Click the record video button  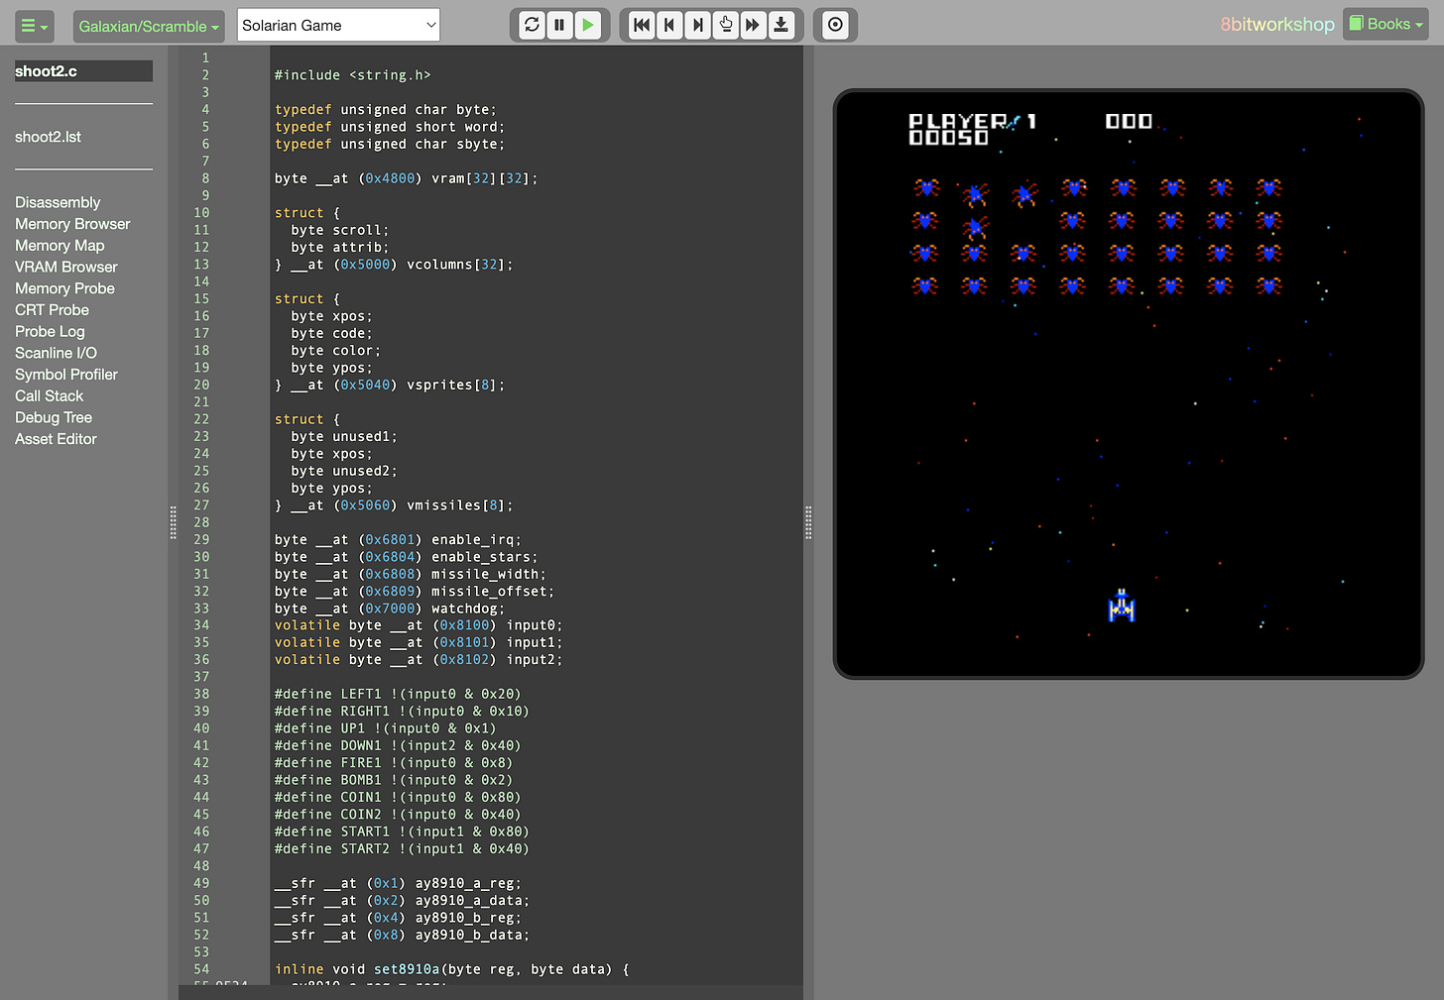pyautogui.click(x=835, y=25)
